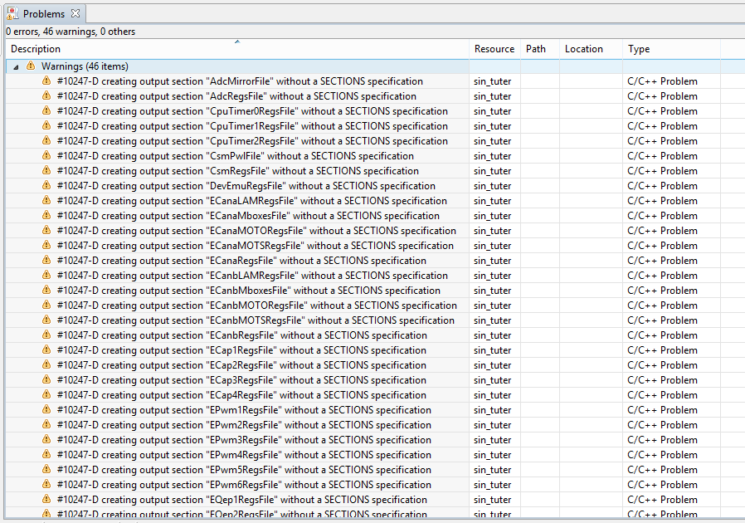
Task: Select the "DevEmuRegsFile" warning description text
Action: pyautogui.click(x=246, y=186)
